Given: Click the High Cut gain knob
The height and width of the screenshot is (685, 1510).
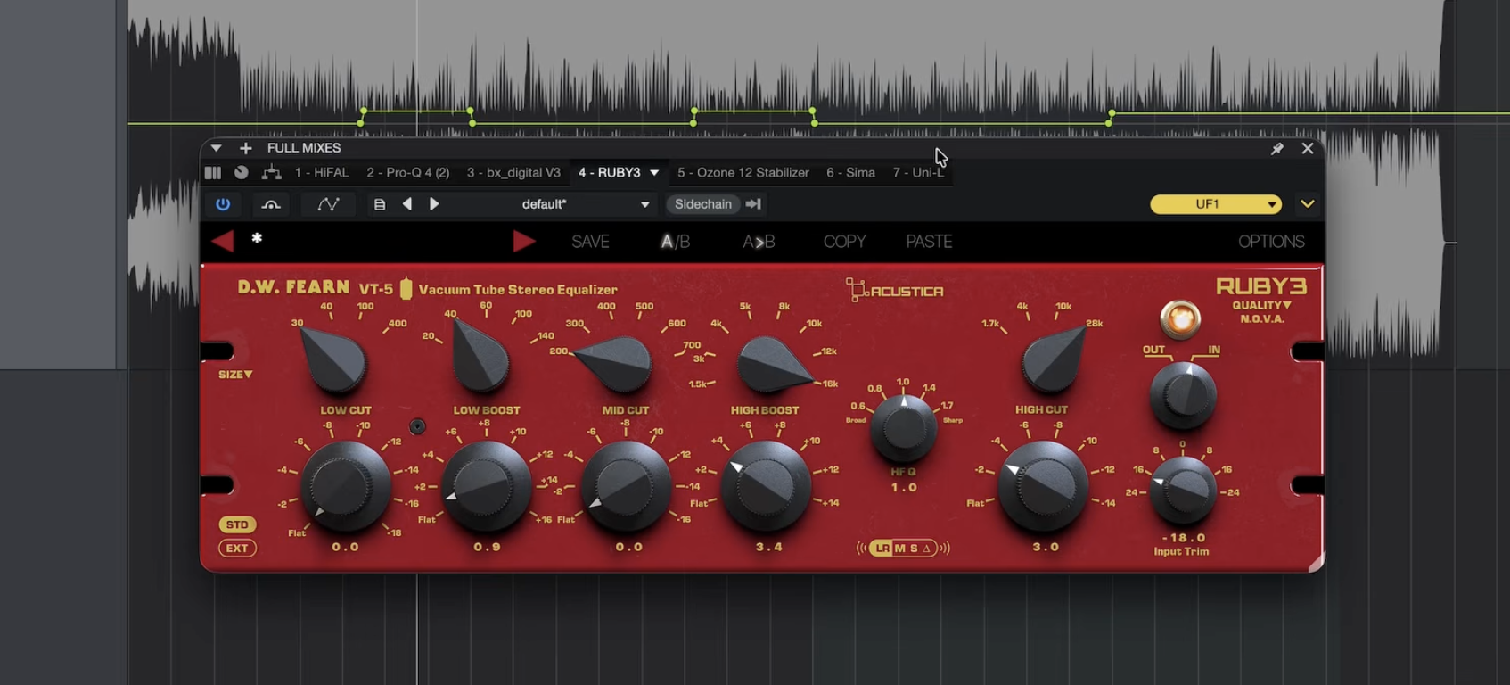Looking at the screenshot, I should click(1043, 487).
